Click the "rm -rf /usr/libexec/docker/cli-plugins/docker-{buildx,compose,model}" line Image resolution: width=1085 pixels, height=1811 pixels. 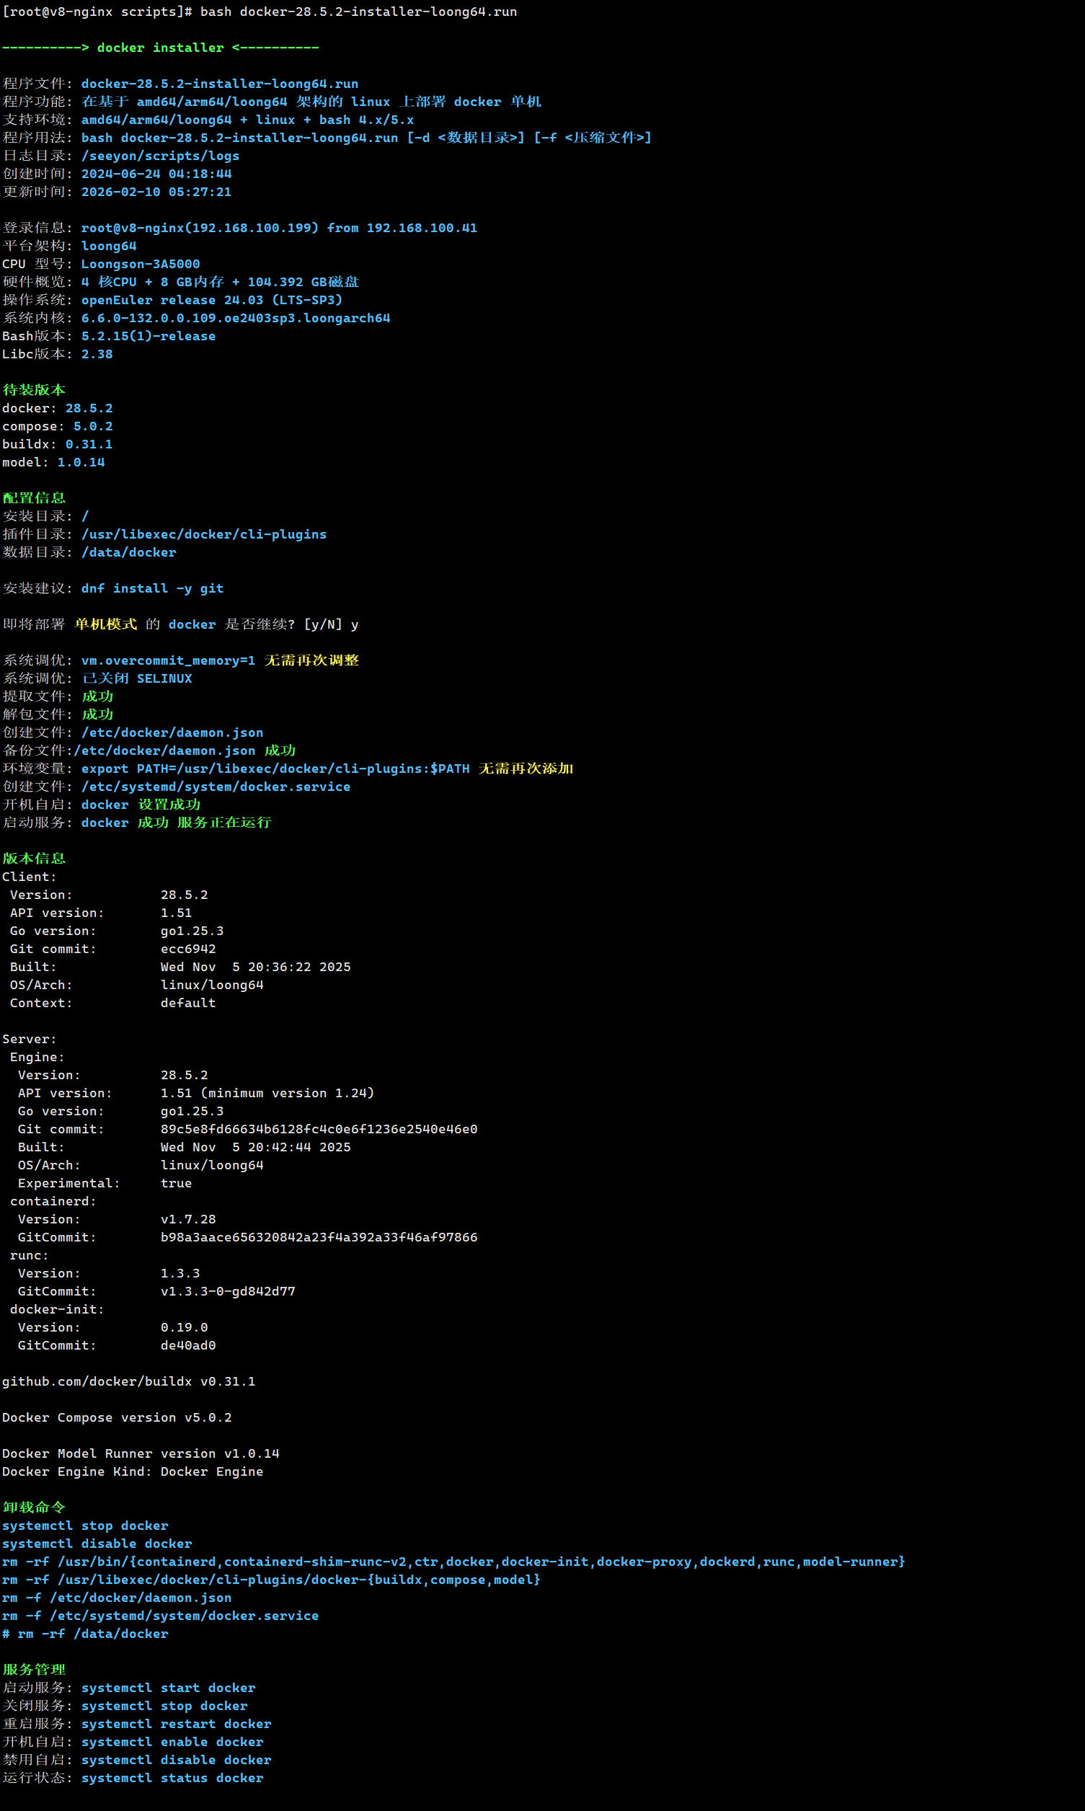(271, 1580)
